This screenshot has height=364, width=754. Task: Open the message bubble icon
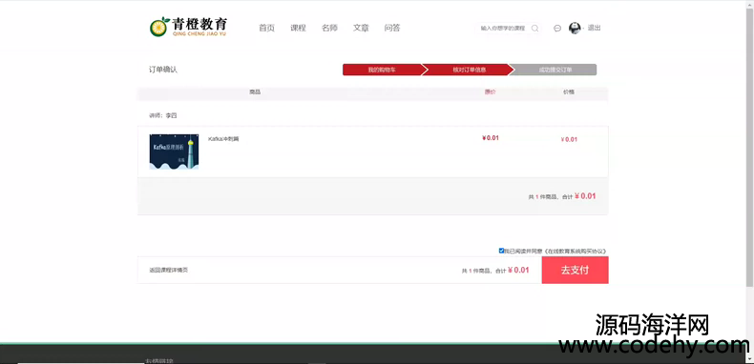pyautogui.click(x=557, y=29)
